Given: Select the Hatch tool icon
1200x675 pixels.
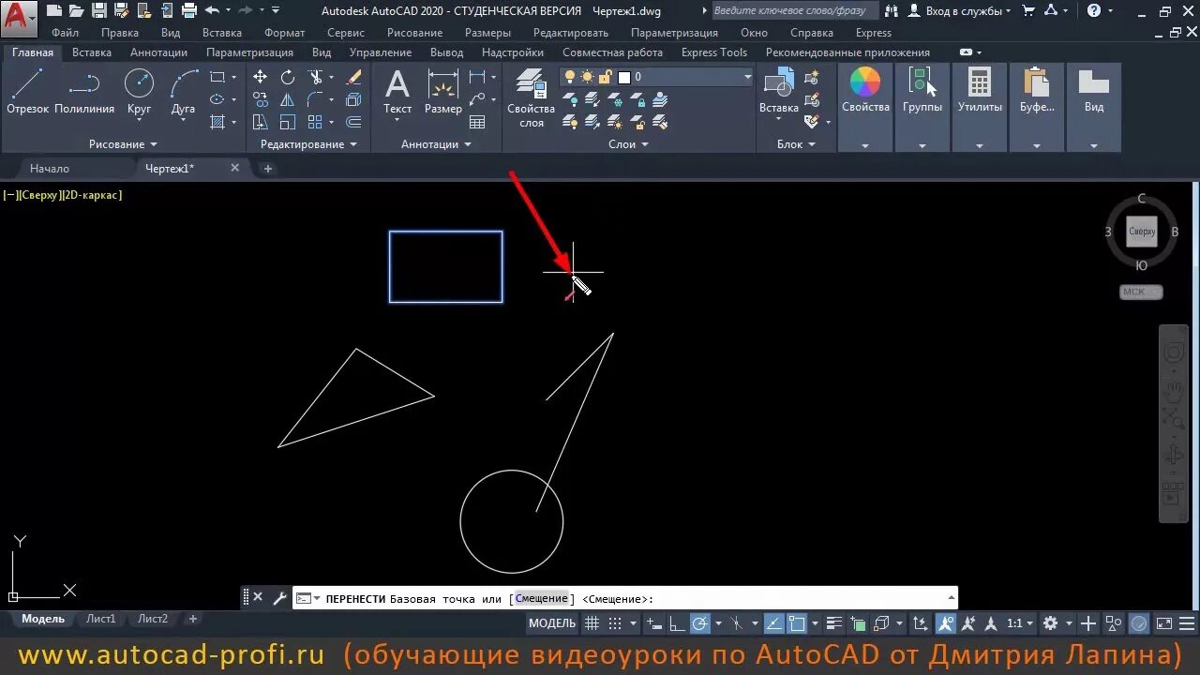Looking at the screenshot, I should tap(217, 122).
